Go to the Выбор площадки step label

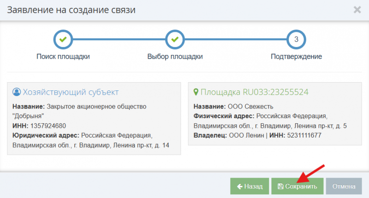[175, 57]
